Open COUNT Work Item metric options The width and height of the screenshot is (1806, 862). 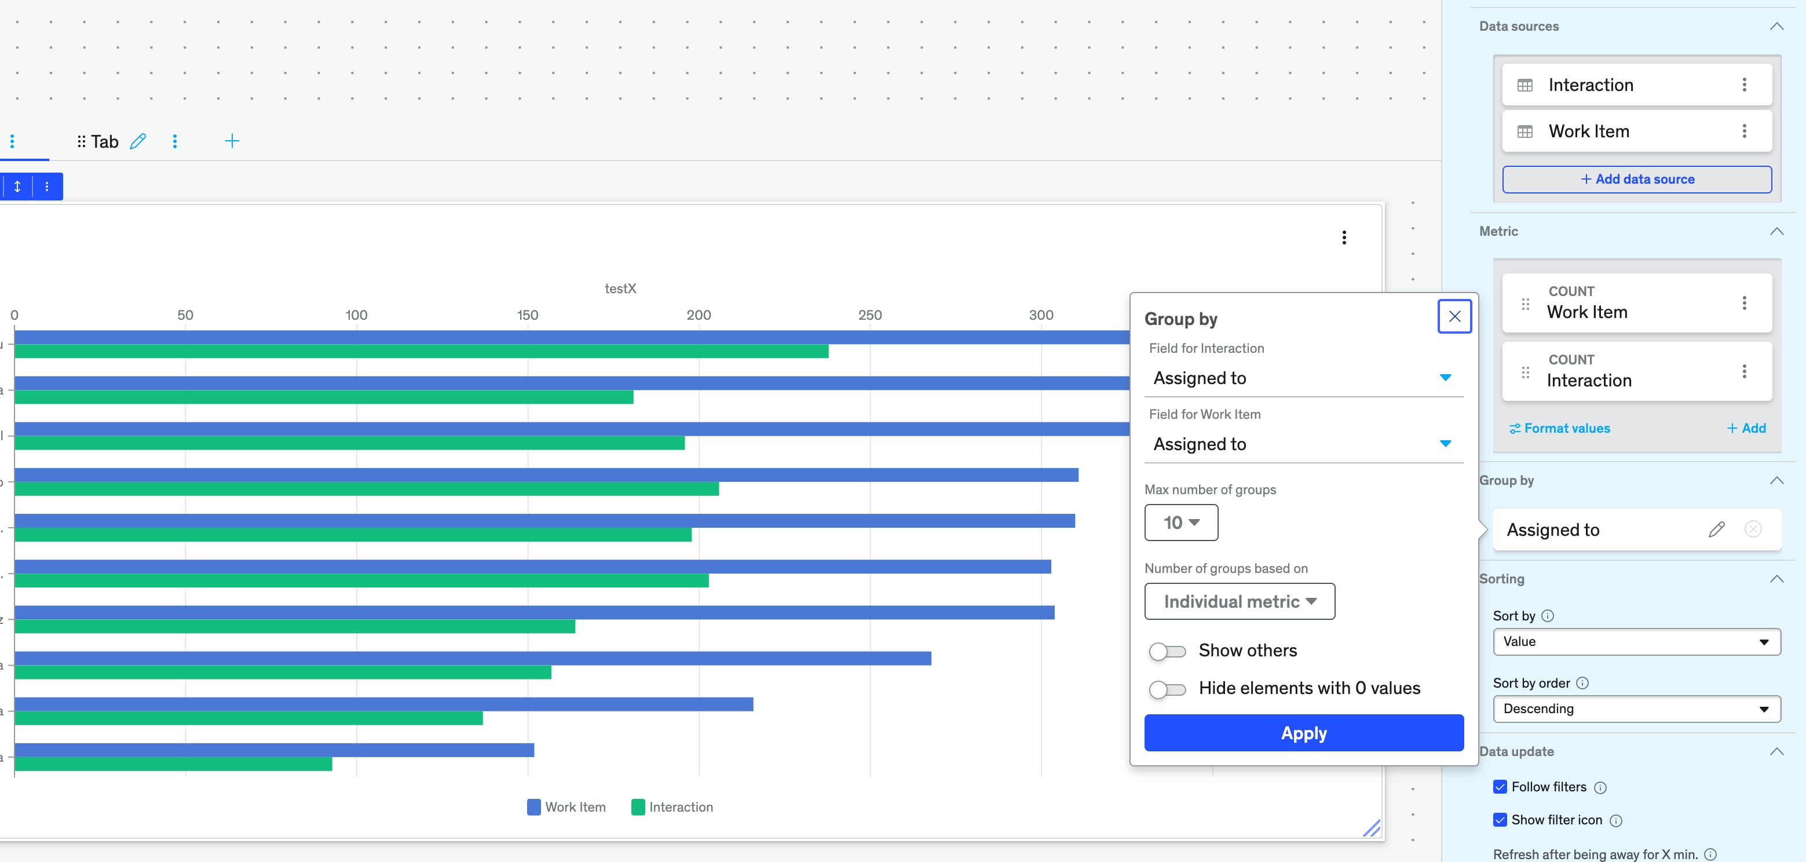(1743, 303)
